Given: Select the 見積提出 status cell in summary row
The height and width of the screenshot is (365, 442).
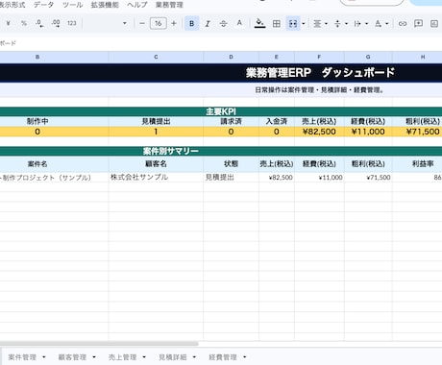Looking at the screenshot, I should click(231, 177).
